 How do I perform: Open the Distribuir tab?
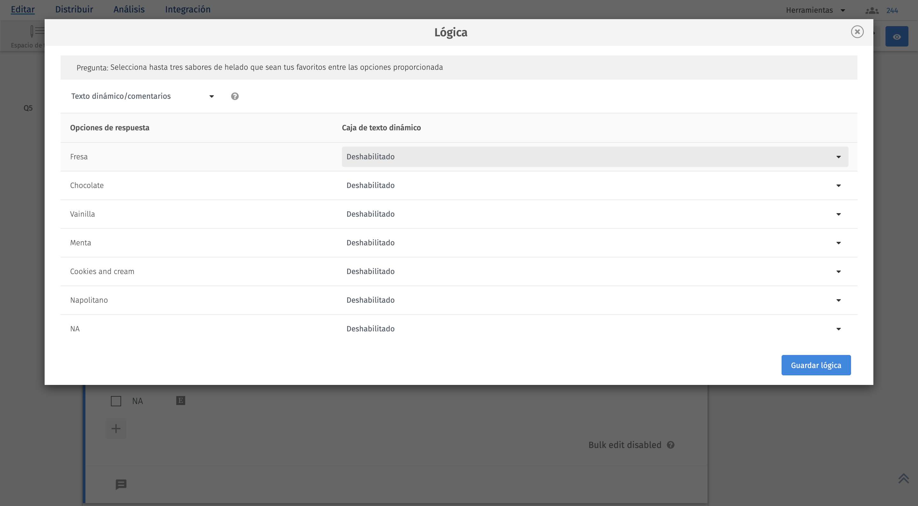(x=74, y=9)
